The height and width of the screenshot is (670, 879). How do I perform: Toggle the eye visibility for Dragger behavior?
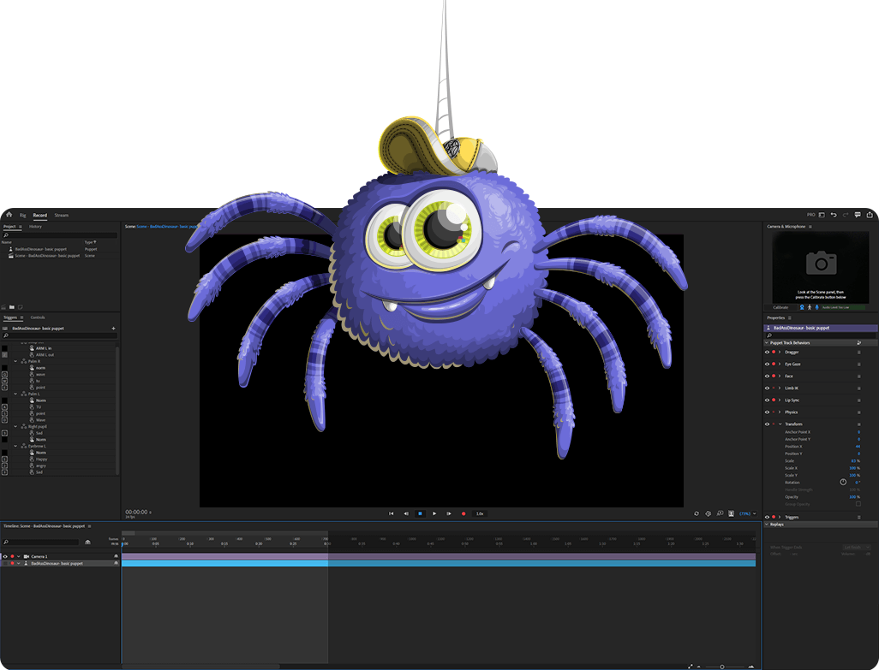click(x=767, y=352)
